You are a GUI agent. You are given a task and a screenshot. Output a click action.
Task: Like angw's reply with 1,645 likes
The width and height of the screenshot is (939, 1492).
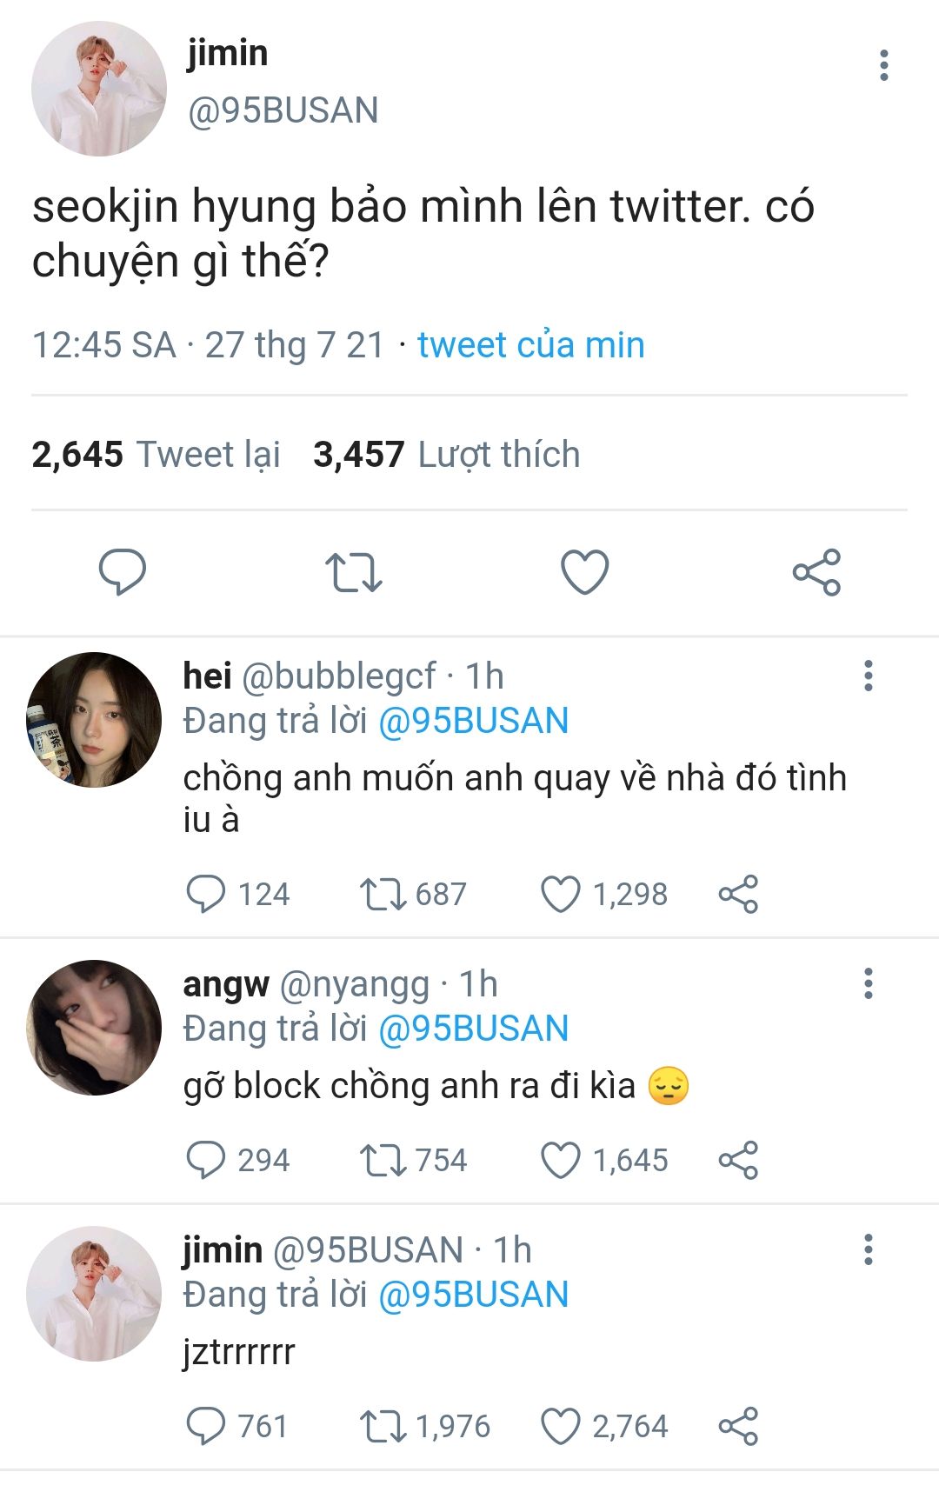(x=561, y=1160)
